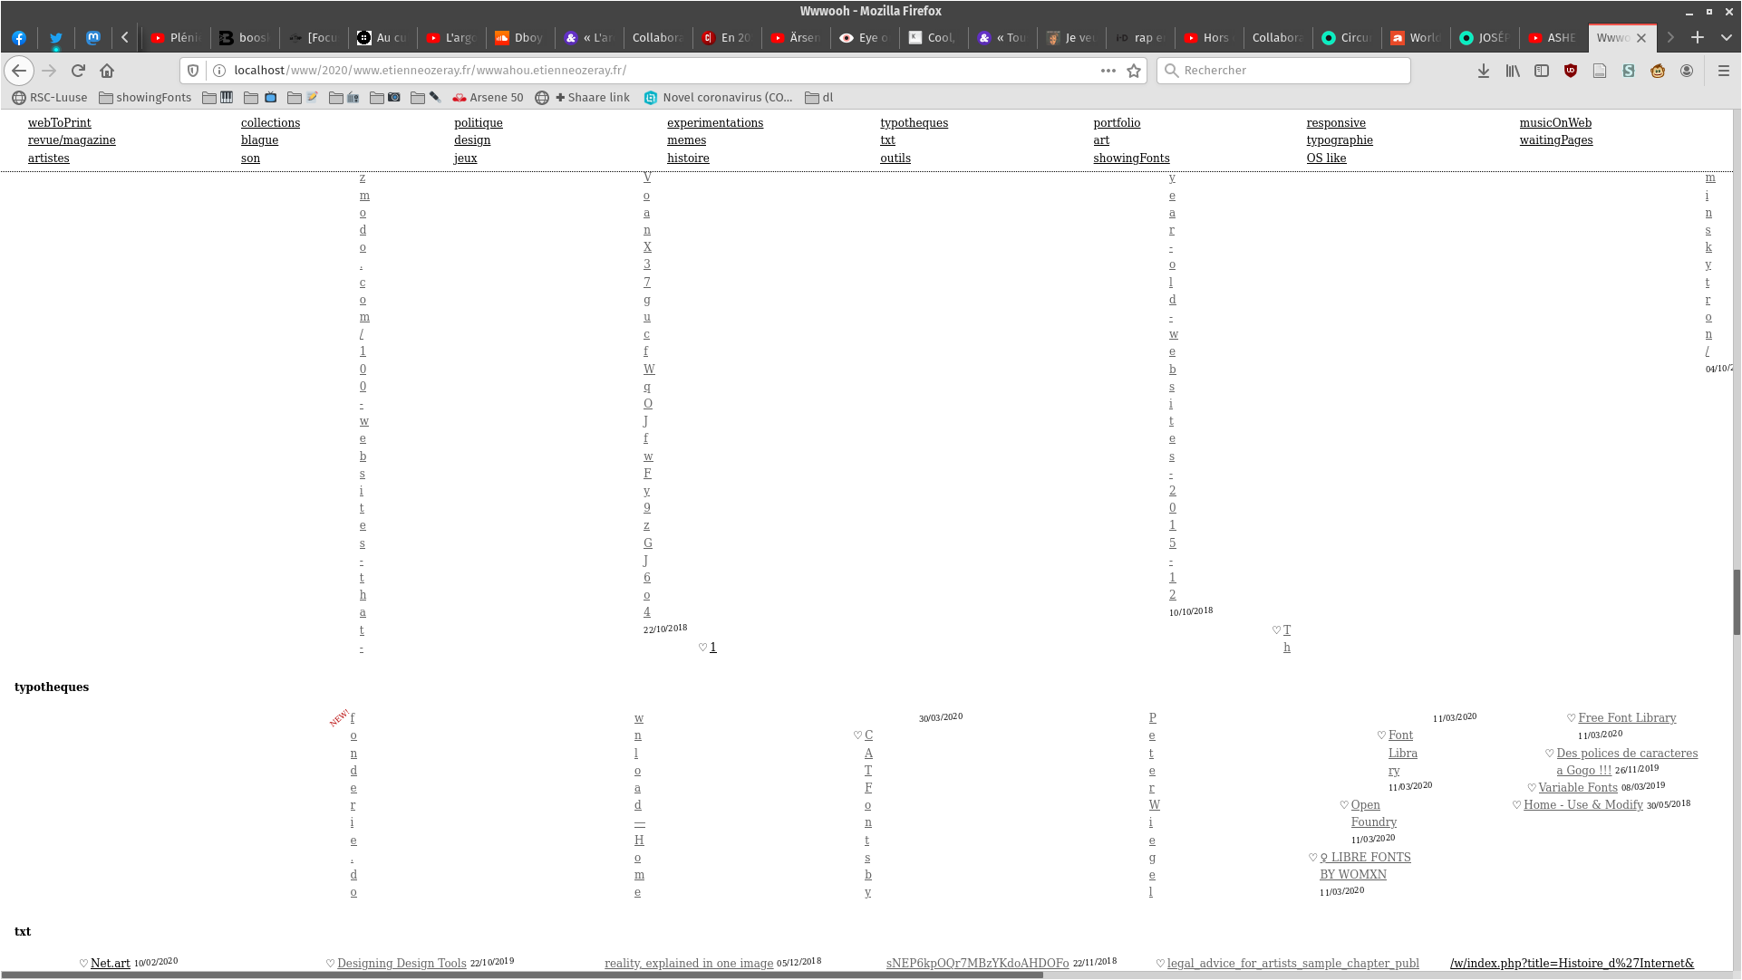Open the Firefox account avatar icon

click(1687, 71)
